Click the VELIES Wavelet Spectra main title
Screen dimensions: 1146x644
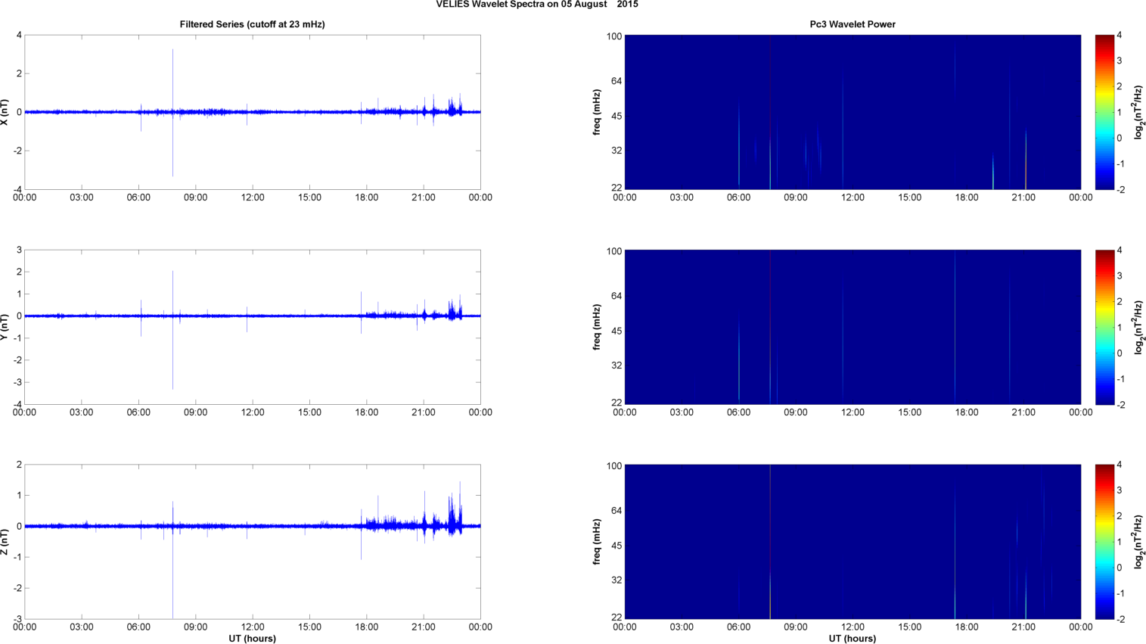tap(536, 5)
